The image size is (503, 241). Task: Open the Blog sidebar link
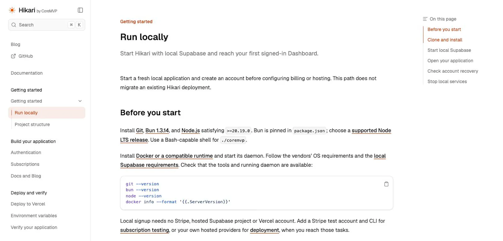pos(15,45)
